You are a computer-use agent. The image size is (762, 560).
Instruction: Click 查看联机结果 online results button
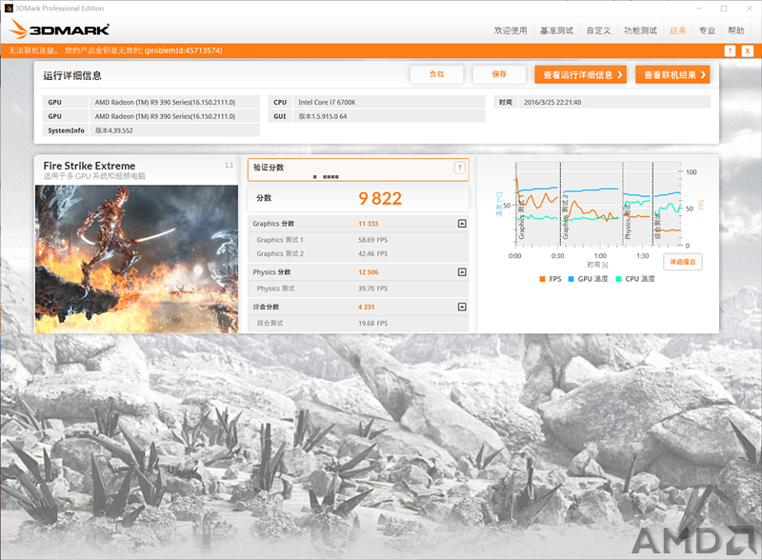(x=672, y=75)
